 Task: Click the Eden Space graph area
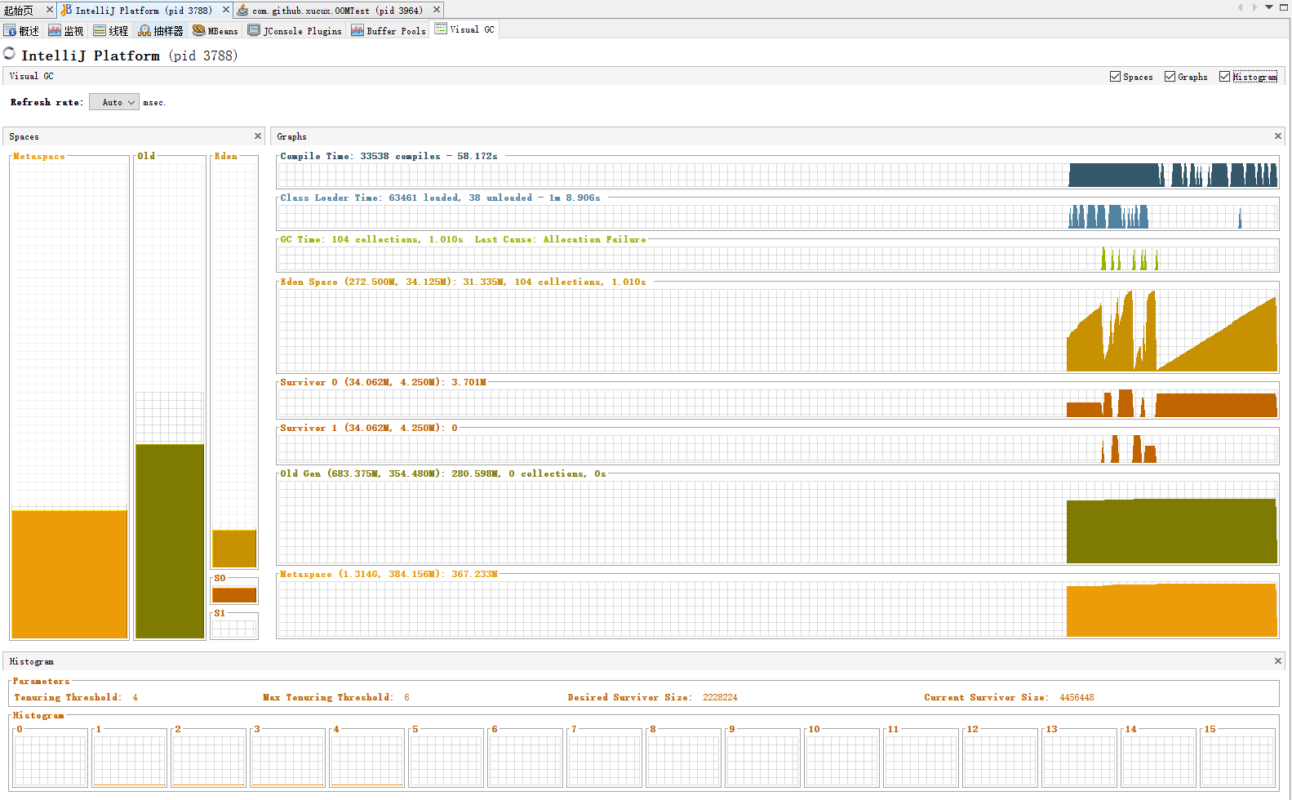tap(777, 331)
